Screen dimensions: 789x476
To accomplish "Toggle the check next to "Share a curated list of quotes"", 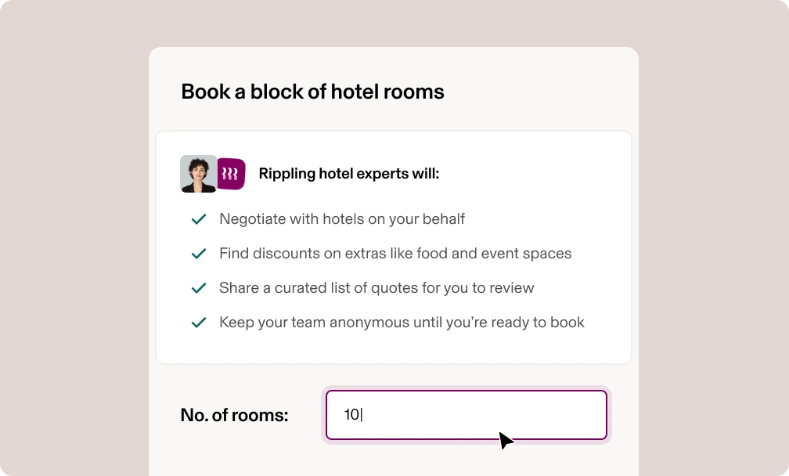I will (199, 288).
